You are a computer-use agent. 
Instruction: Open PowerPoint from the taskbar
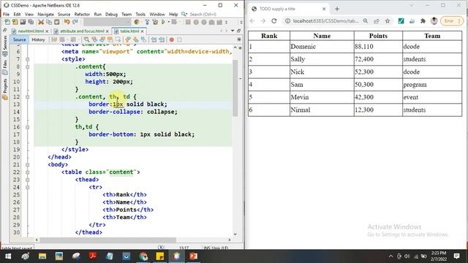pyautogui.click(x=194, y=256)
